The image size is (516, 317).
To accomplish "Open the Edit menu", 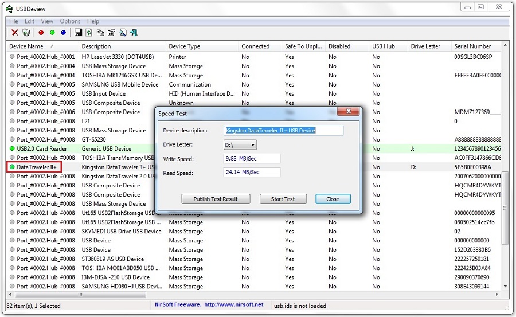I will 29,21.
